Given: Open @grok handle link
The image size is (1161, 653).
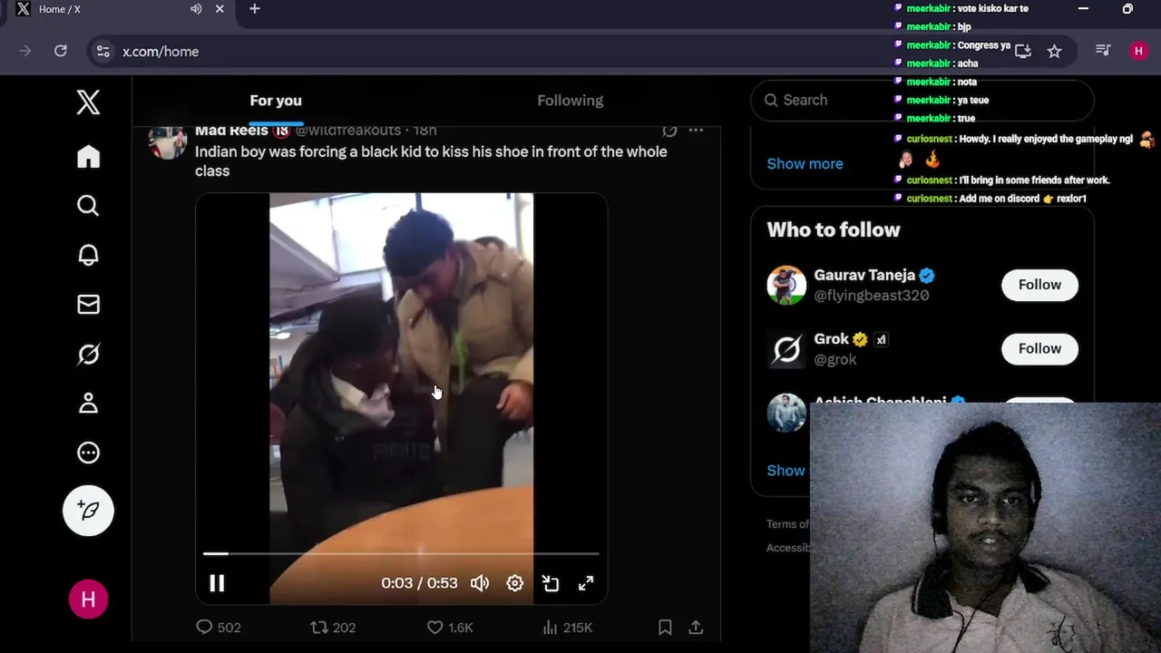Looking at the screenshot, I should [x=835, y=359].
